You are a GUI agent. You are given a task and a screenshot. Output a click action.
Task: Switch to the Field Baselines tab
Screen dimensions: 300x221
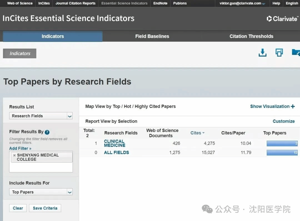click(x=152, y=36)
